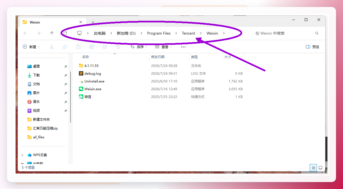This screenshot has width=343, height=189.
Task: Sort by 修改日期 column header
Action: (x=158, y=57)
